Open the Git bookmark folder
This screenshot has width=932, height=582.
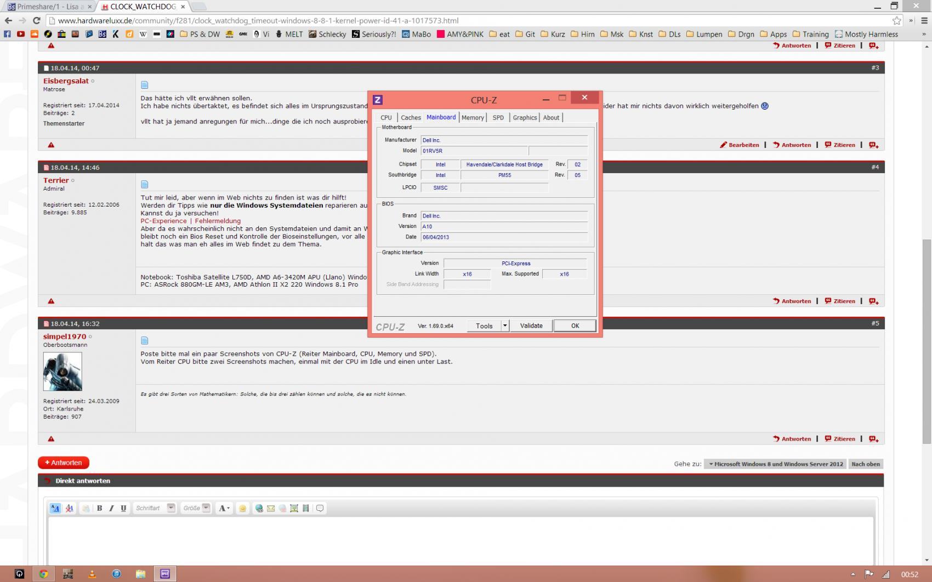tap(525, 34)
